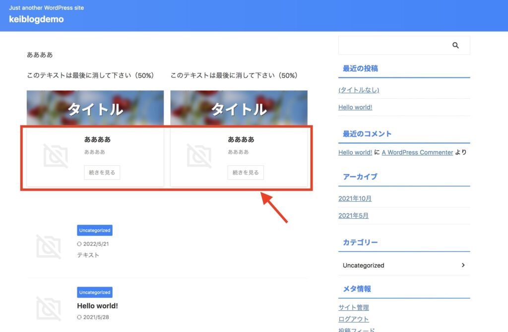508x332 pixels.
Task: Open Hello world! under 最近の投稿
Action: (355, 107)
